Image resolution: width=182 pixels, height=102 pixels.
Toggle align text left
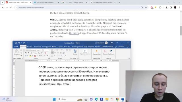[52, 53]
